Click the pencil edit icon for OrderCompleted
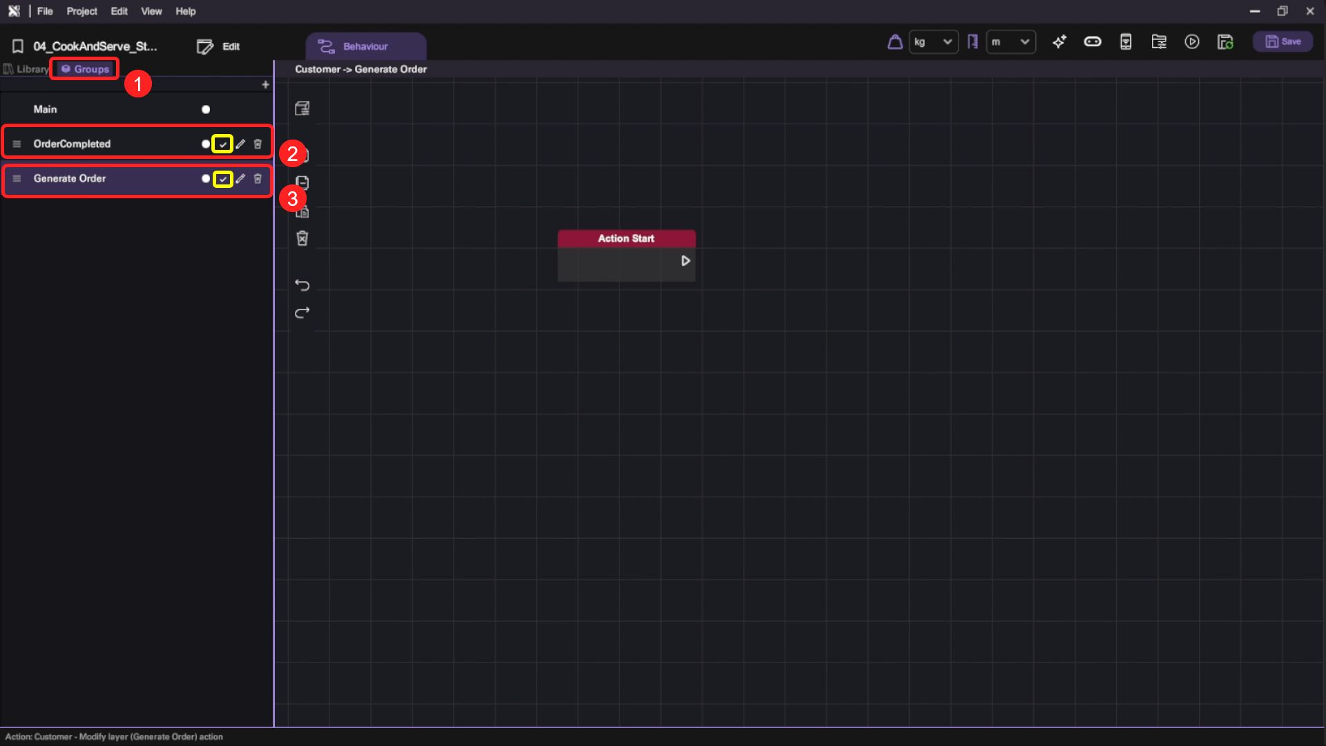The height and width of the screenshot is (746, 1326). pos(240,144)
